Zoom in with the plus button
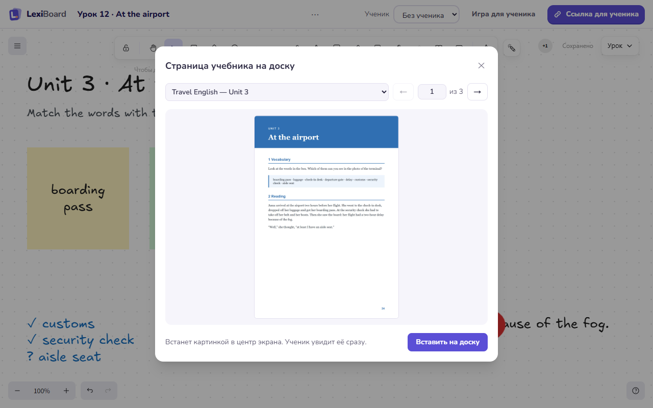 [66, 391]
